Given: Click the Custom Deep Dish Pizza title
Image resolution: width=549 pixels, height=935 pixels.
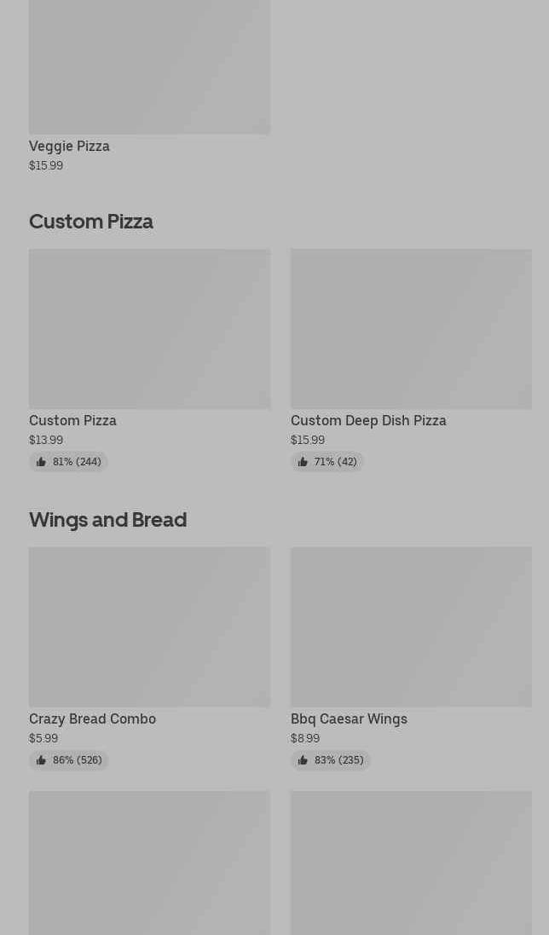Looking at the screenshot, I should [368, 420].
